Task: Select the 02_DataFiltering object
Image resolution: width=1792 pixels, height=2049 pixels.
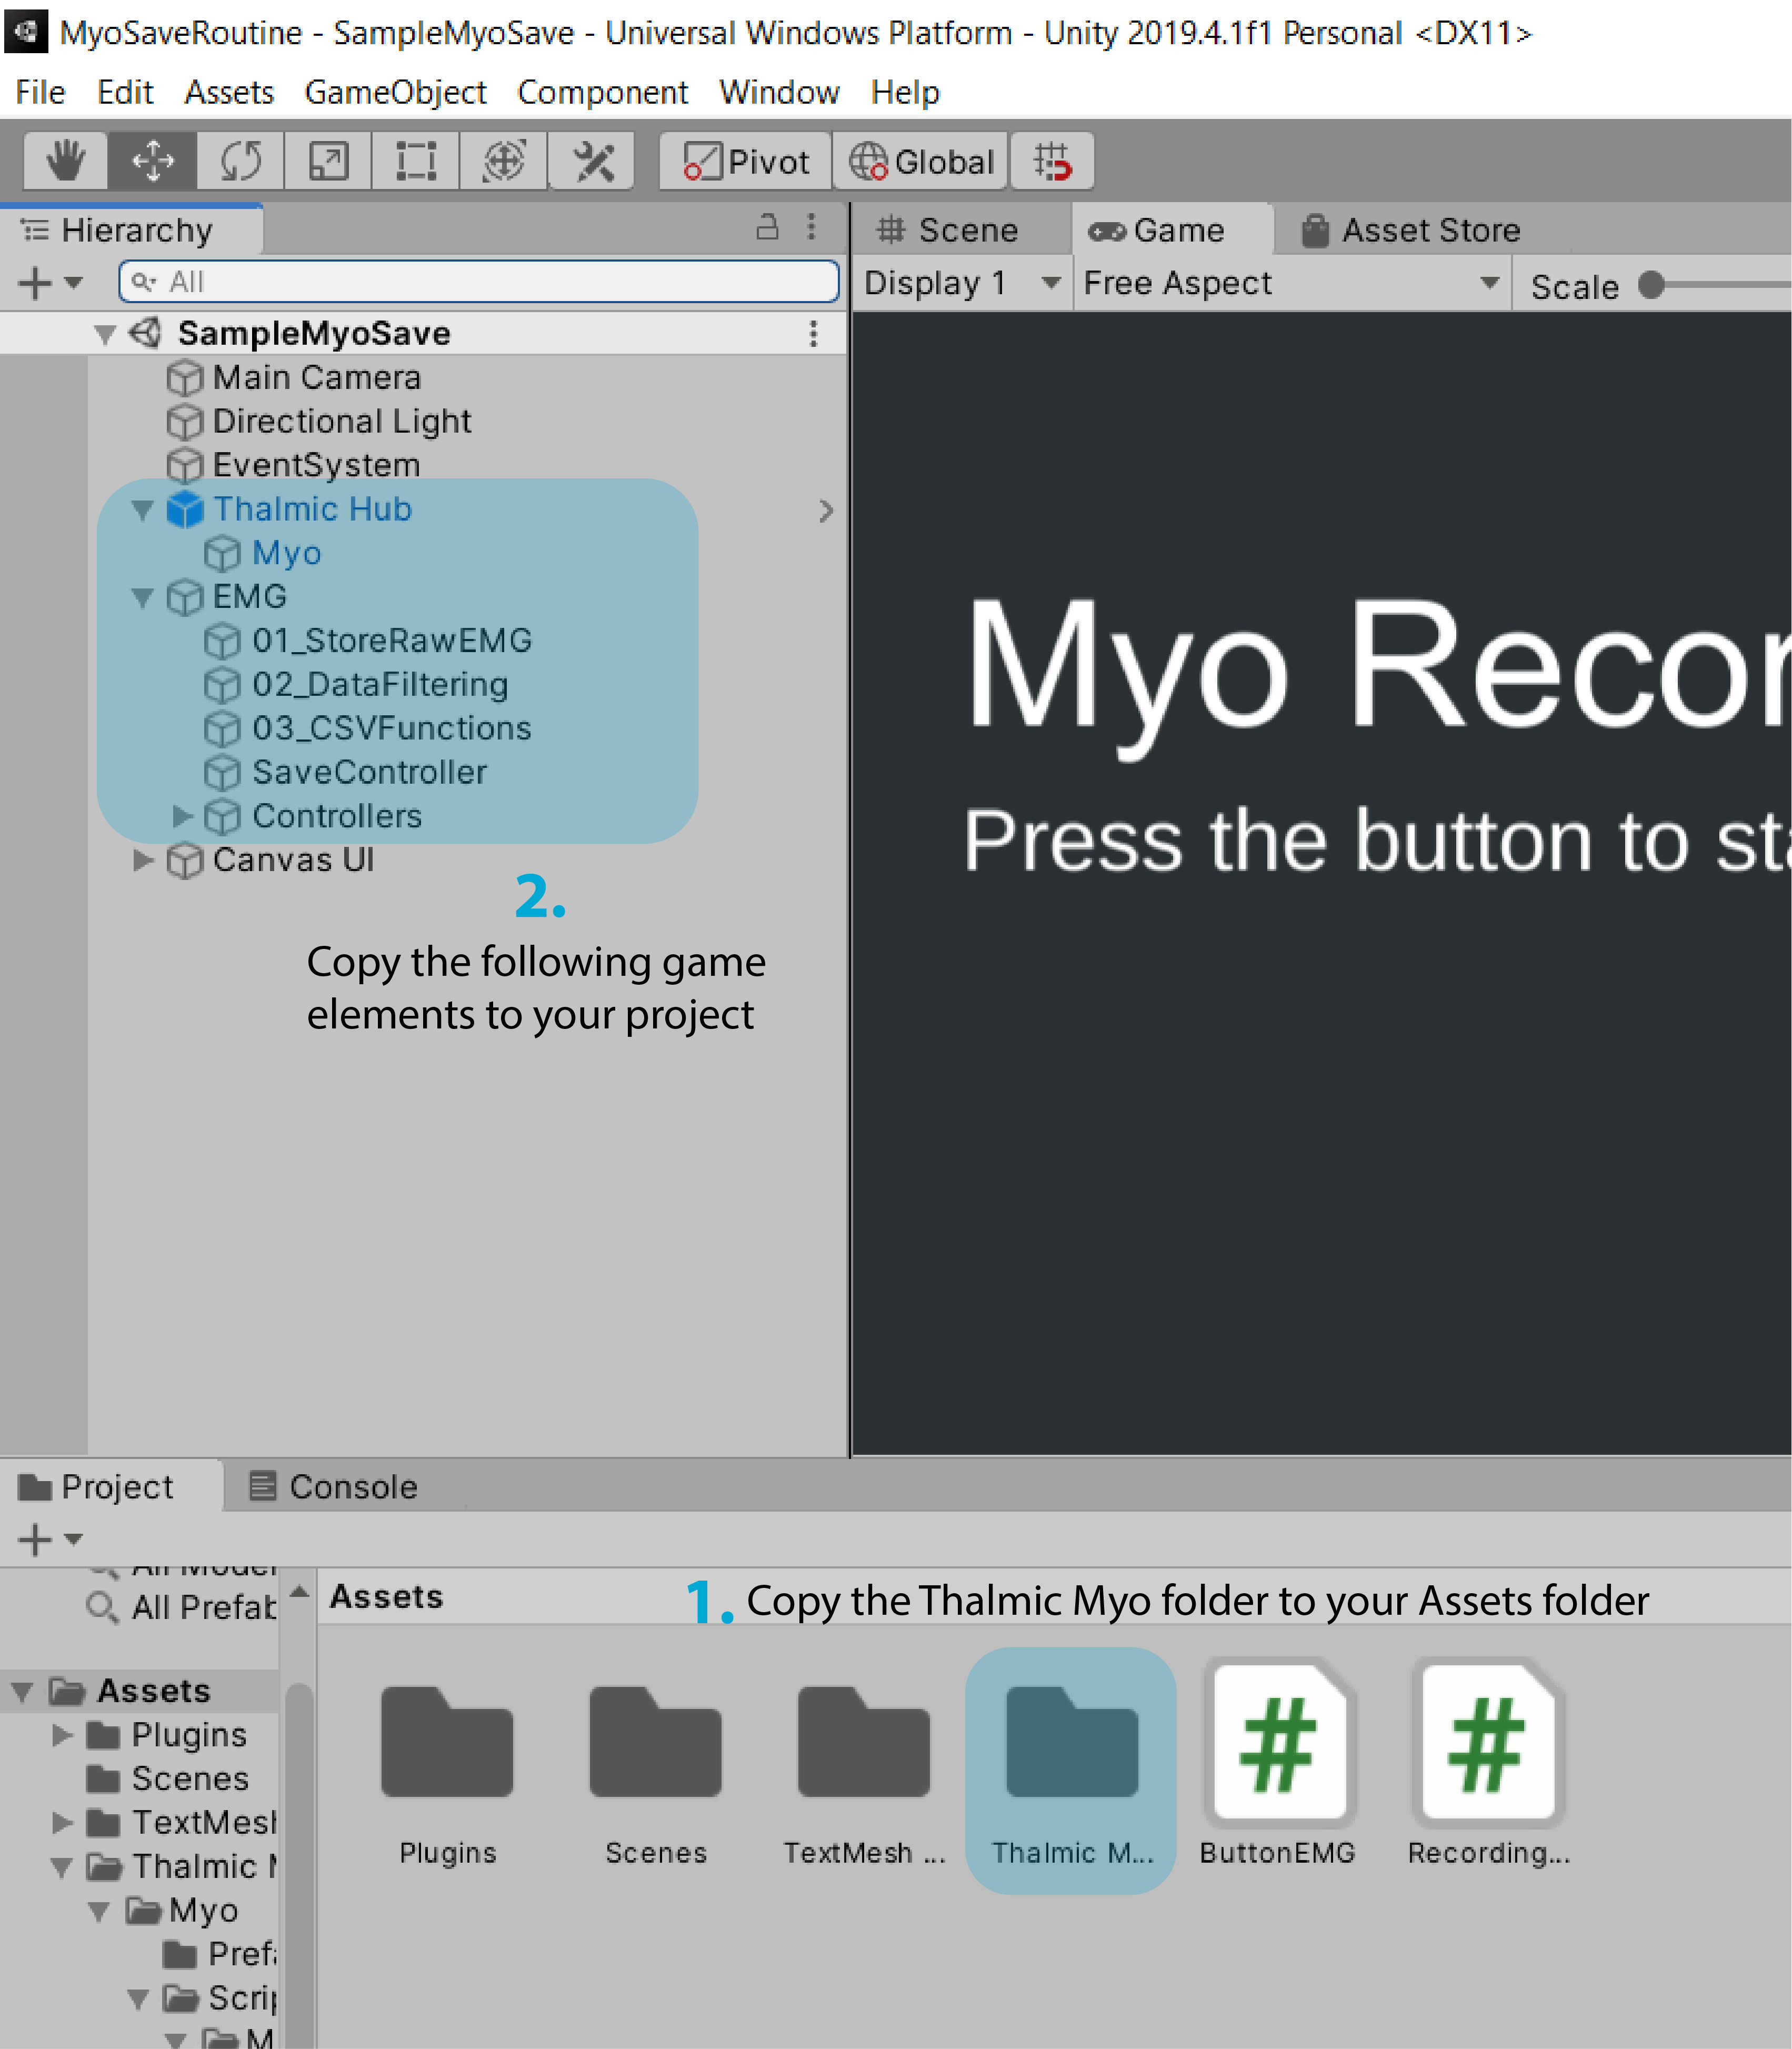Action: coord(379,685)
